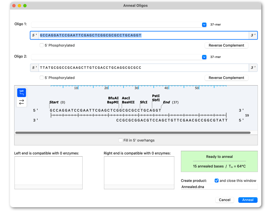Cancel the Anneal Oligos dialog
This screenshot has width=265, height=211.
pos(224,200)
